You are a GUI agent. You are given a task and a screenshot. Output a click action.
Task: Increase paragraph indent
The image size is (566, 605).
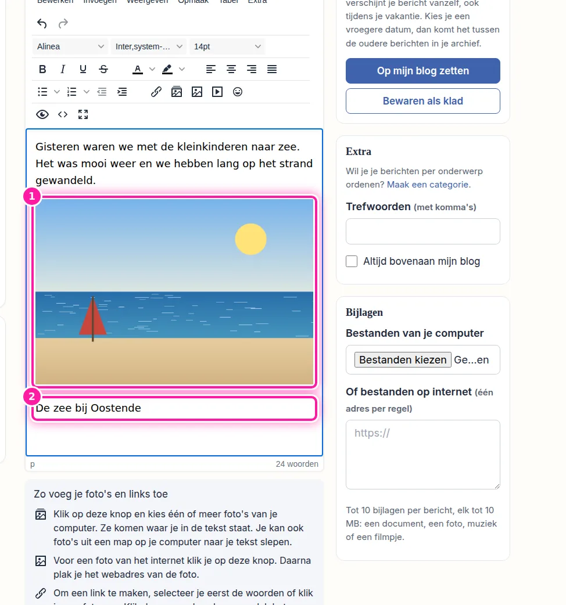point(122,92)
